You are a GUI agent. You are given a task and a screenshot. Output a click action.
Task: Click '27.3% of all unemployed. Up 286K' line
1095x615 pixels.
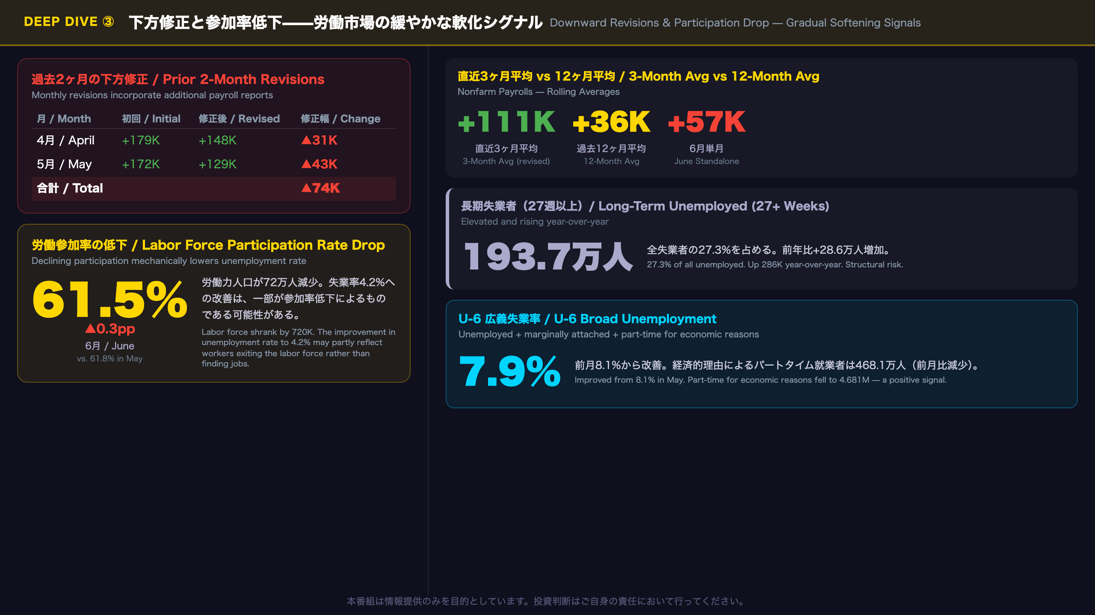pos(775,265)
